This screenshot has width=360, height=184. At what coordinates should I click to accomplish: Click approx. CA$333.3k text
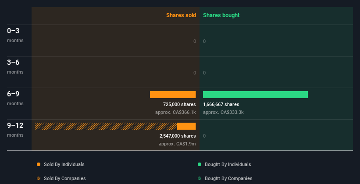pos(223,113)
